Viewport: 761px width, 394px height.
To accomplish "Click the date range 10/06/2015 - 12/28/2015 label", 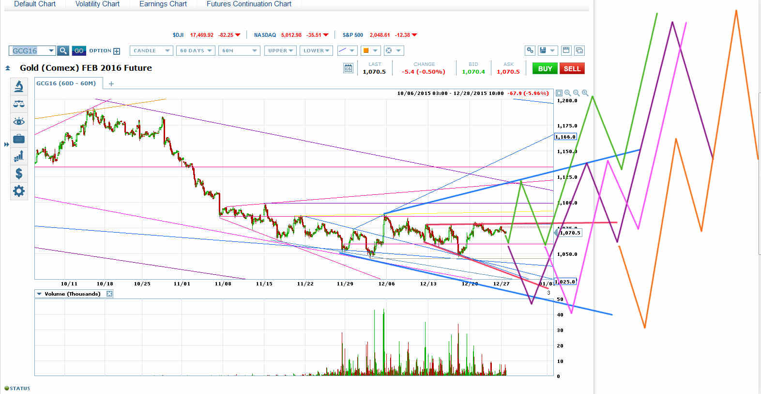I will pyautogui.click(x=450, y=93).
